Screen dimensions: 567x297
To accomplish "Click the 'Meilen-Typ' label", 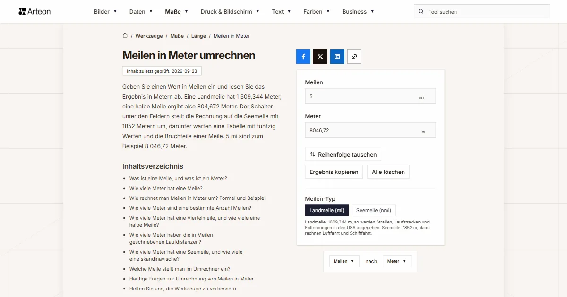I will click(x=320, y=199).
